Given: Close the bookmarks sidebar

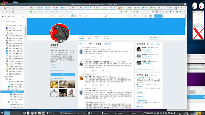Looking at the screenshot, I should 24,16.
